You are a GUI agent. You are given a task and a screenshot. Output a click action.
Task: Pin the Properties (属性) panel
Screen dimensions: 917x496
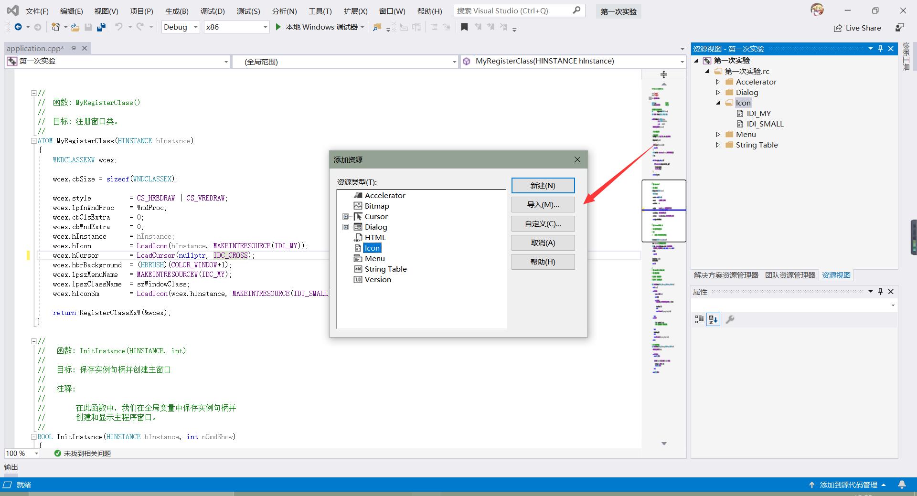(x=880, y=292)
